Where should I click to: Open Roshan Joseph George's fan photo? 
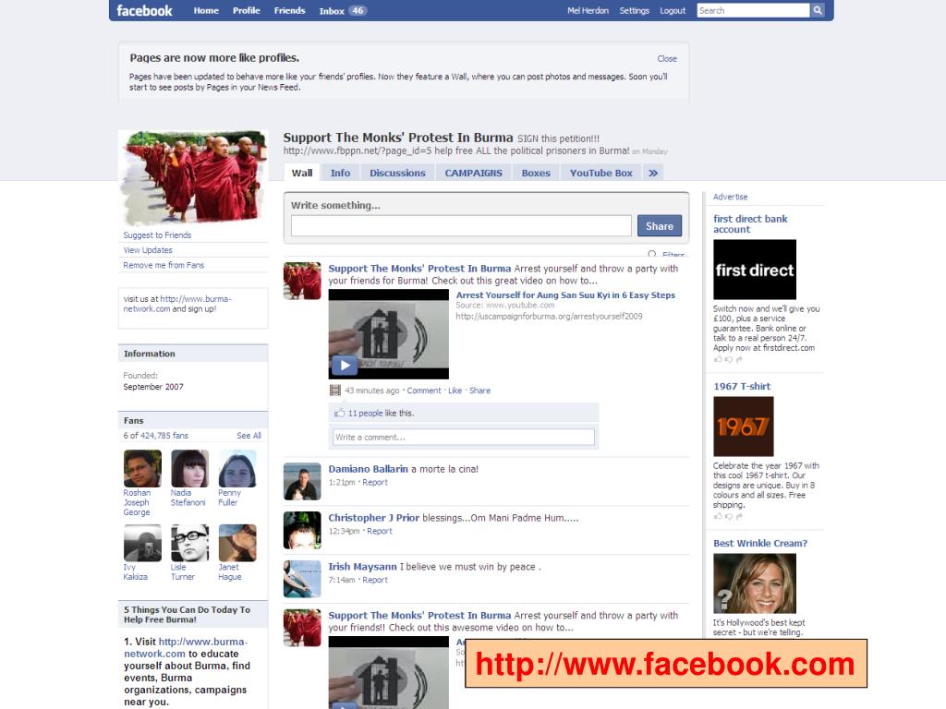(142, 468)
